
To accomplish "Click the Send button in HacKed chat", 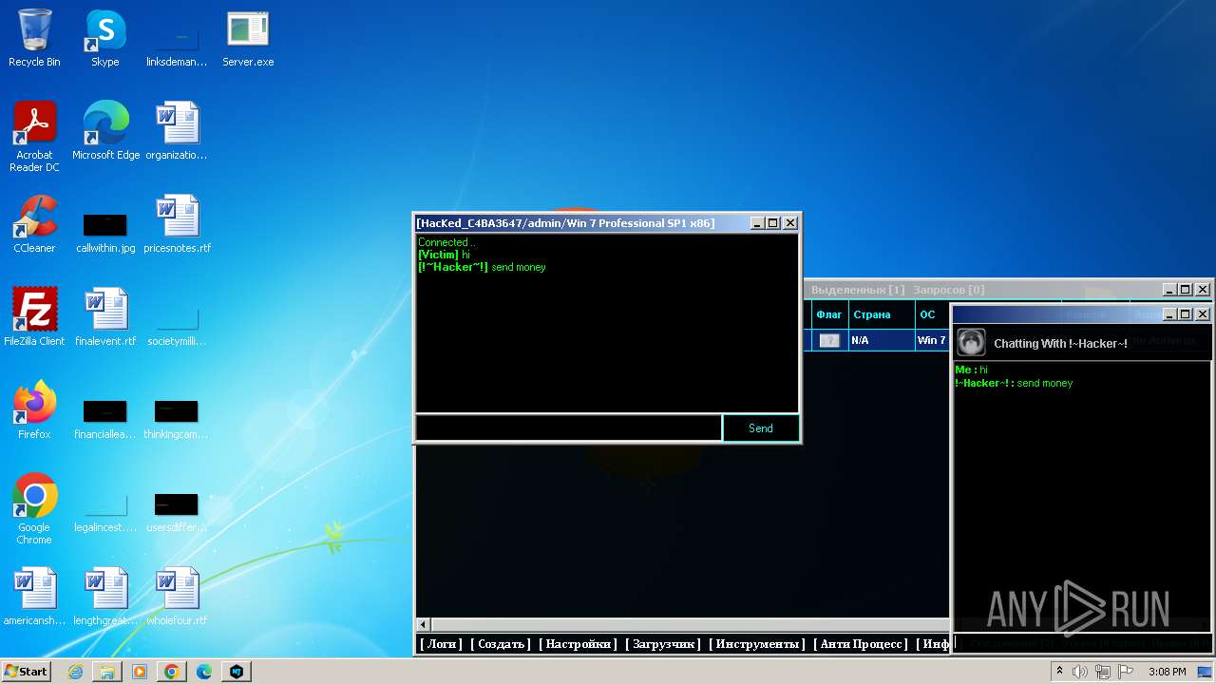I will pos(761,428).
